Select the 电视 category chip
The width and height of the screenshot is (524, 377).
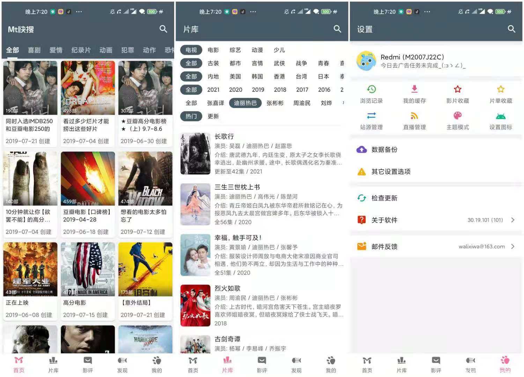pos(191,50)
